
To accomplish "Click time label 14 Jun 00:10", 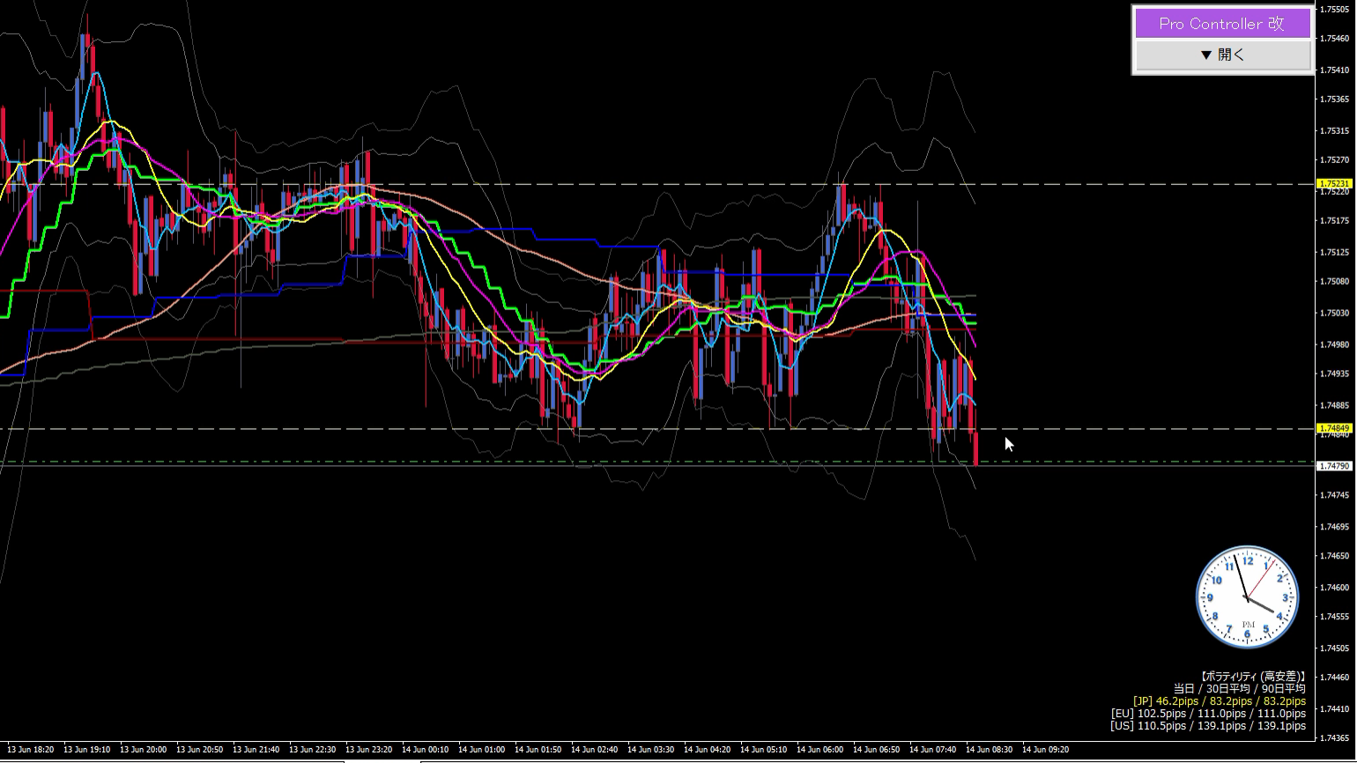I will 426,750.
